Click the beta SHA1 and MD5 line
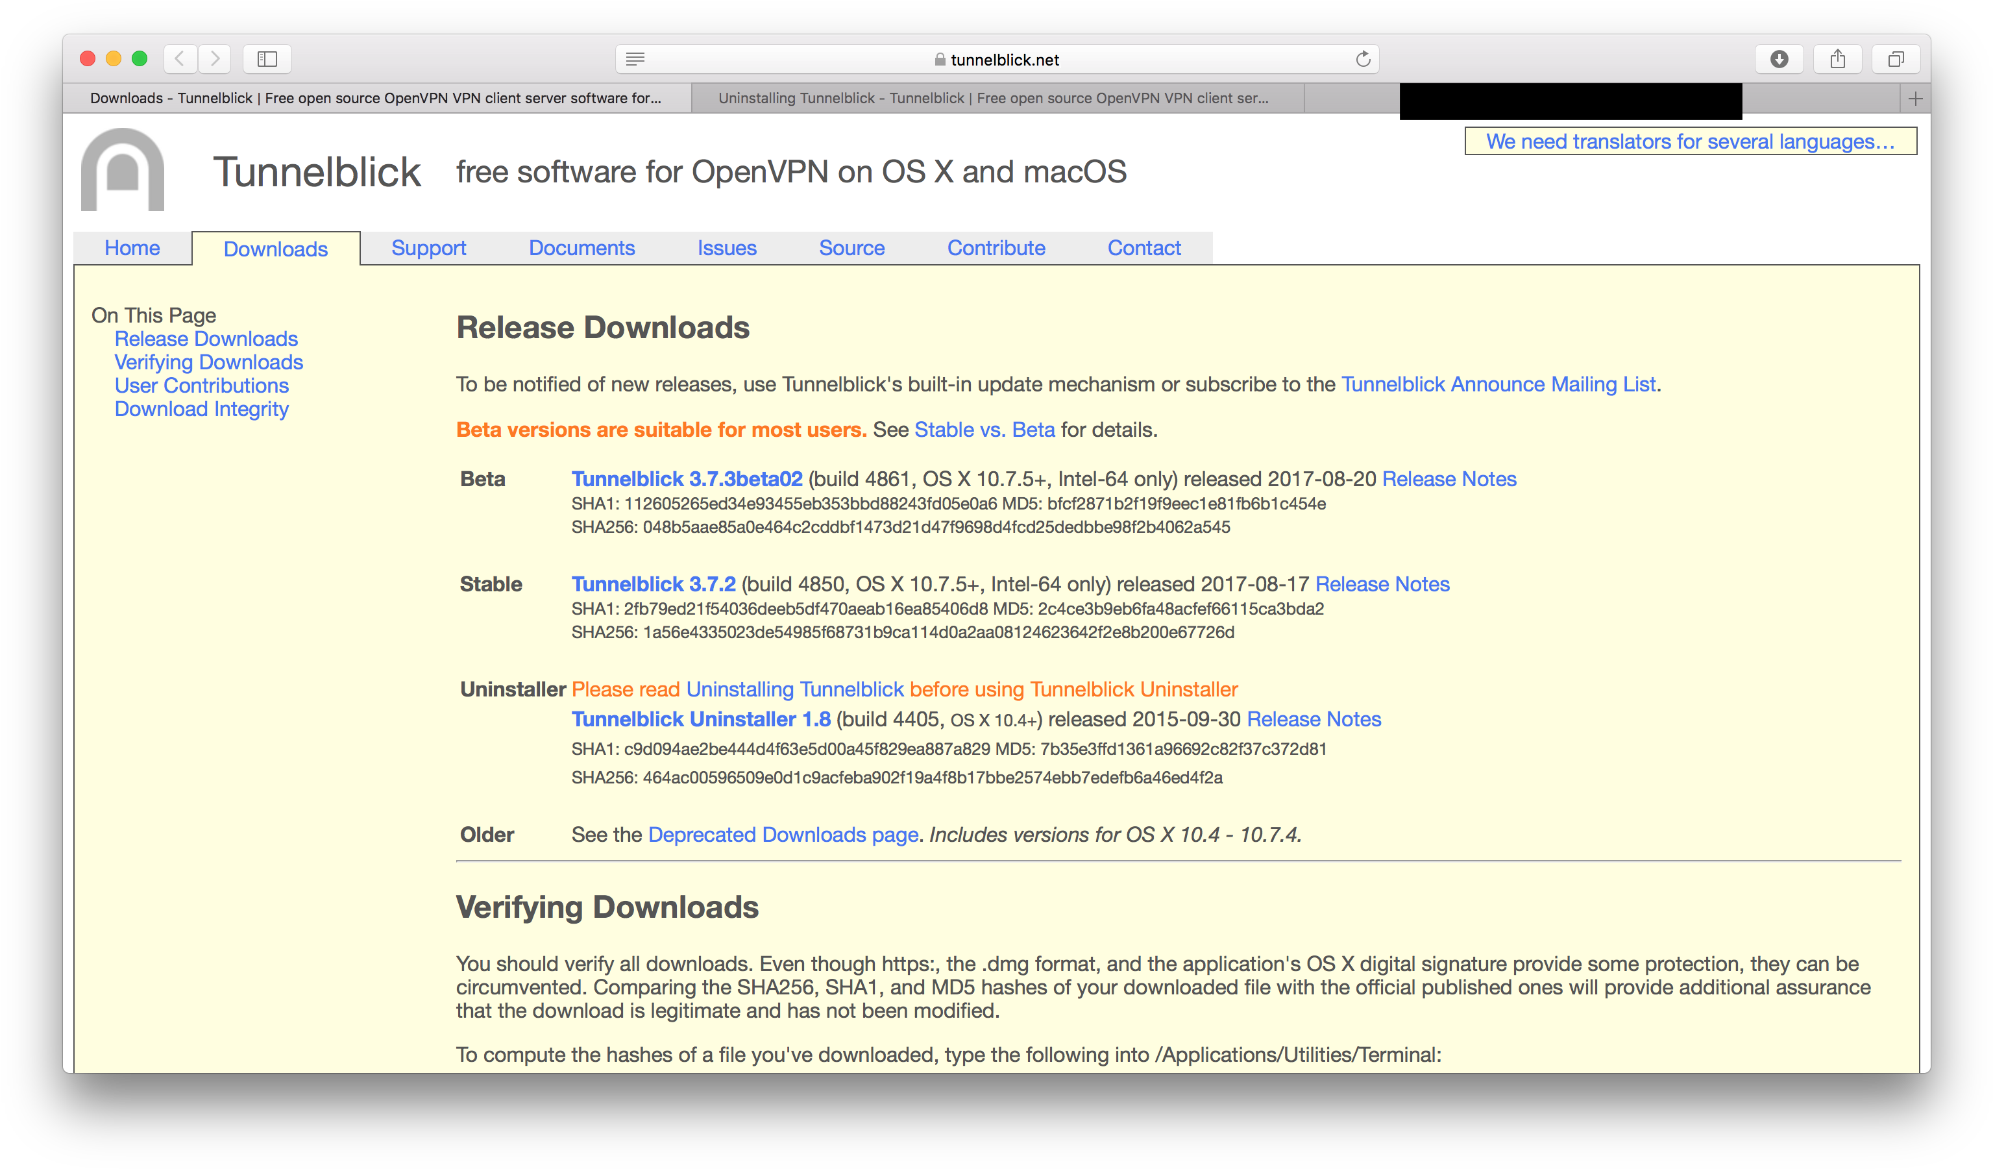The height and width of the screenshot is (1169, 1993). click(x=948, y=504)
